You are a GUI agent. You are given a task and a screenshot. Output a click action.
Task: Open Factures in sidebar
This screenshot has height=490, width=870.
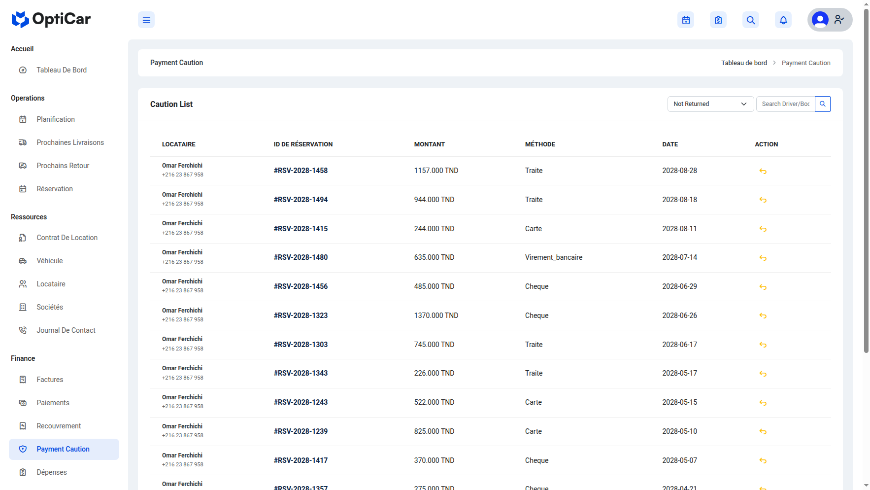64,380
